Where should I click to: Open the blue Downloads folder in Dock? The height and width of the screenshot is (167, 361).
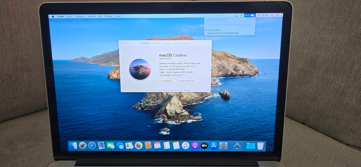pos(250,145)
